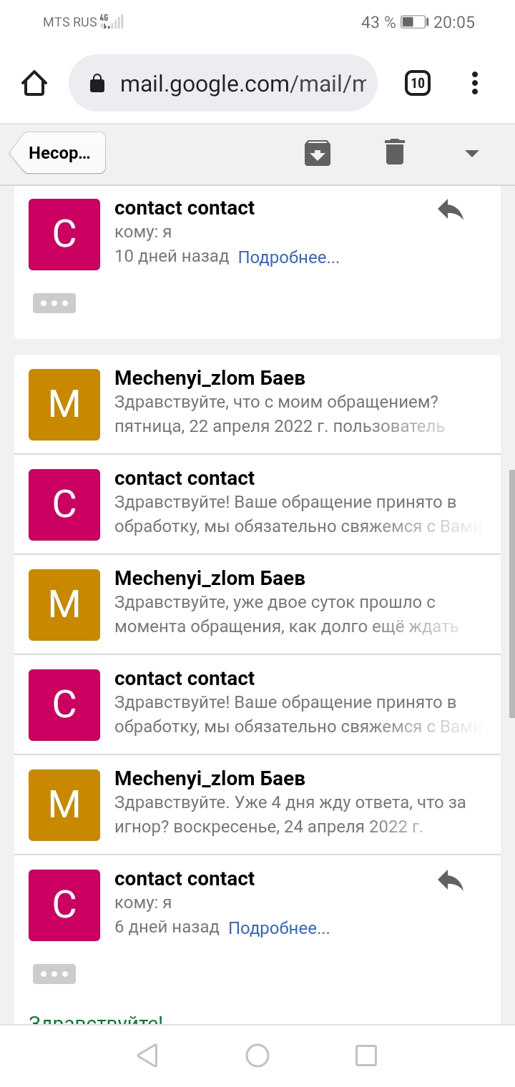Open the browser three-dot overflow menu

(x=474, y=84)
